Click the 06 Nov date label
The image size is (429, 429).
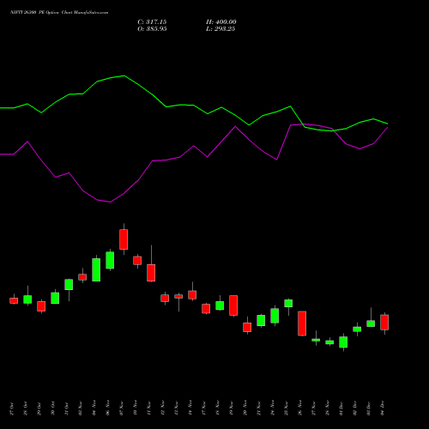(108, 408)
